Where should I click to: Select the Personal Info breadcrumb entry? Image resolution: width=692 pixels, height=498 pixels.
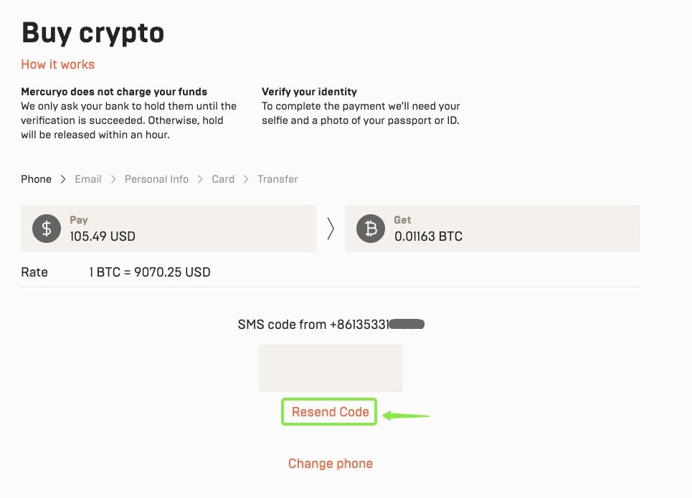[156, 178]
